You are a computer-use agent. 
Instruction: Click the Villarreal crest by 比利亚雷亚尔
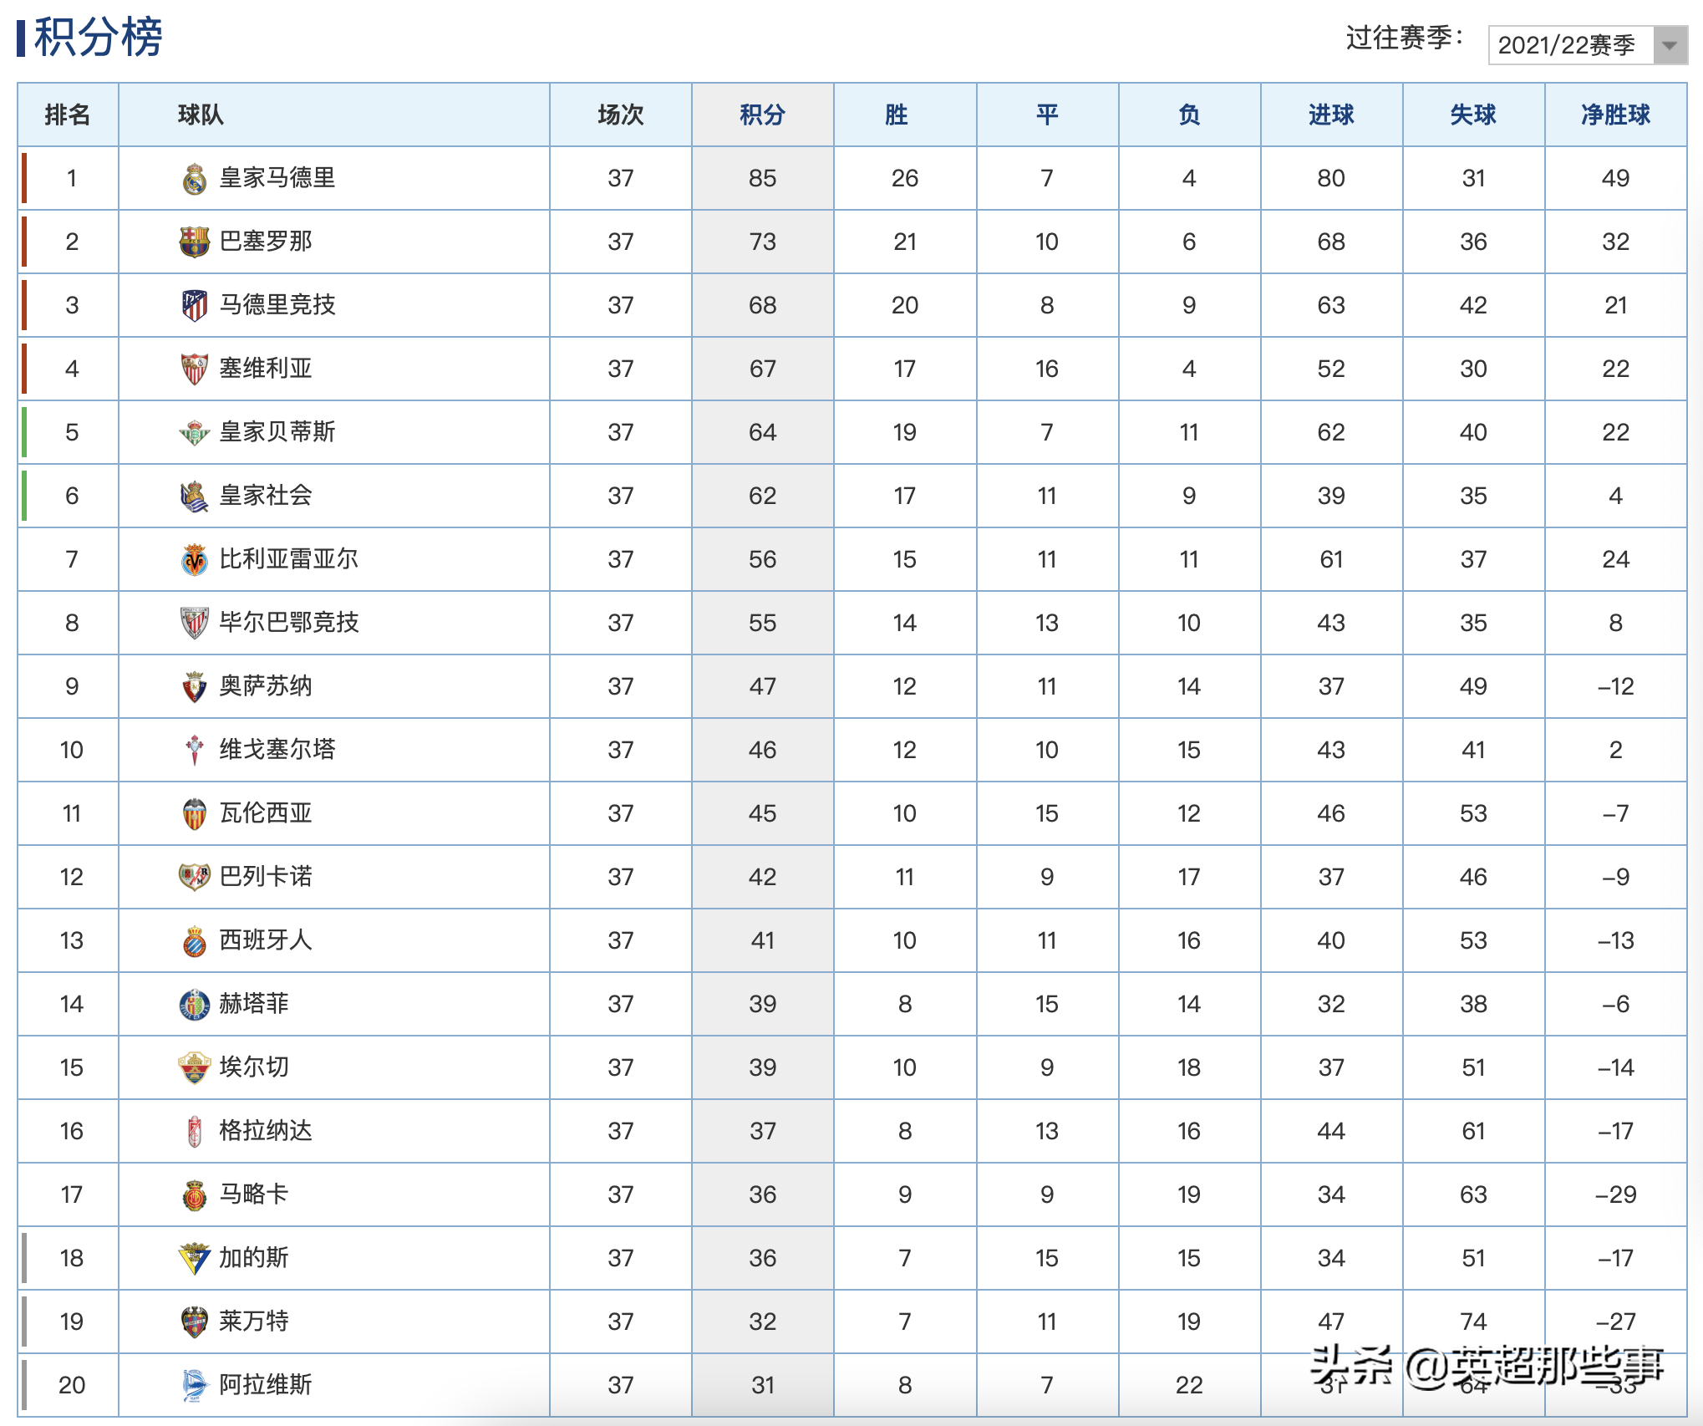click(x=195, y=560)
